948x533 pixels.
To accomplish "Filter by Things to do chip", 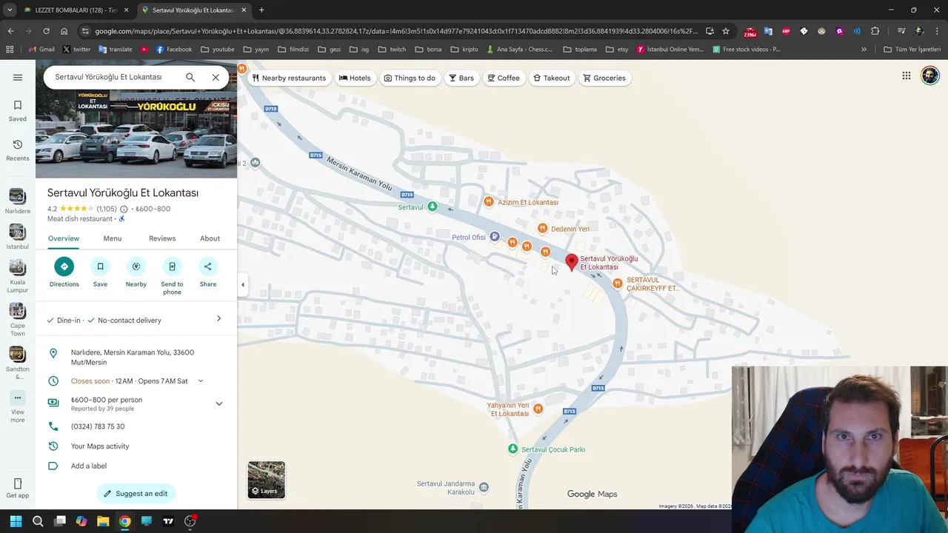I will coord(410,78).
